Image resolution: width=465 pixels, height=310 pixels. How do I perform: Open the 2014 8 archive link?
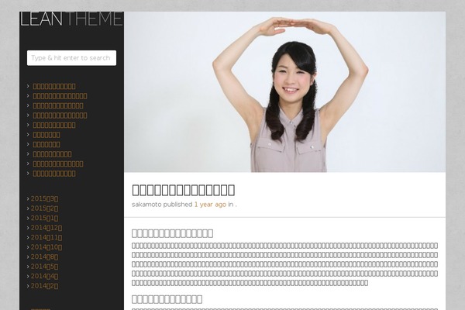44,257
